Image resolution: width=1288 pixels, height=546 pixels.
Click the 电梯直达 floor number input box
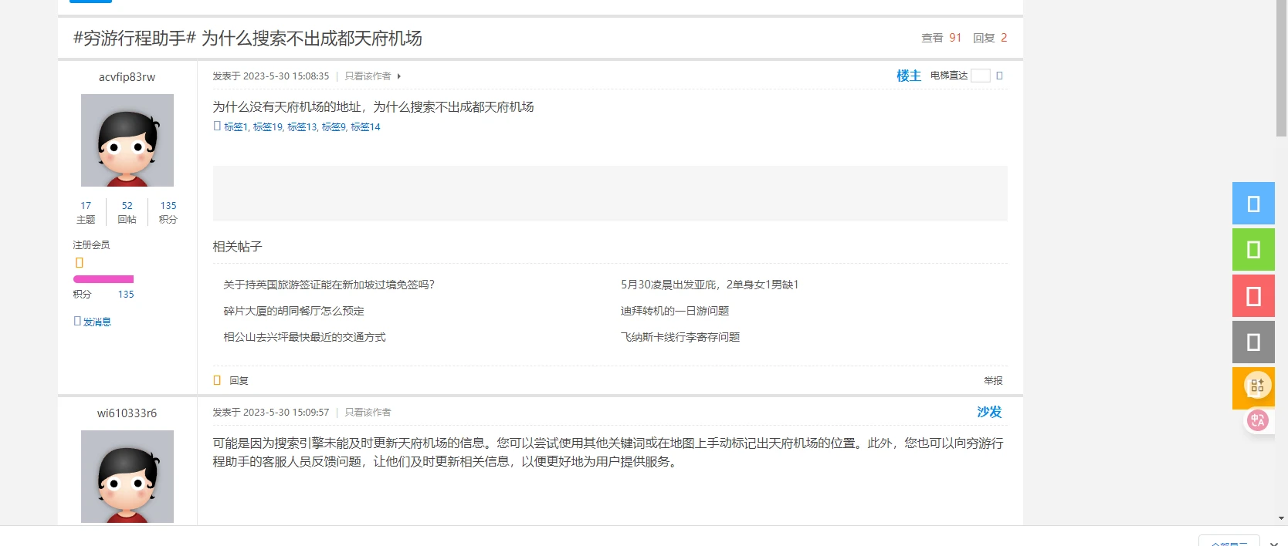980,76
